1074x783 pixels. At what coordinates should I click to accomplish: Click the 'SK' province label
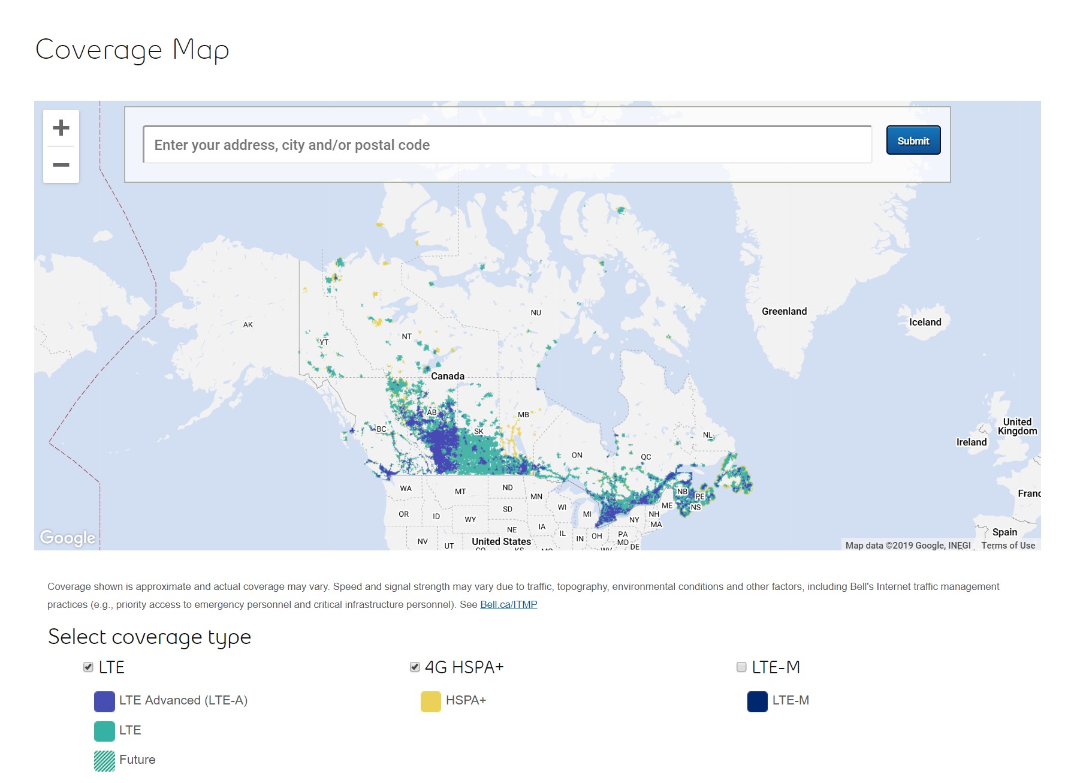(478, 431)
